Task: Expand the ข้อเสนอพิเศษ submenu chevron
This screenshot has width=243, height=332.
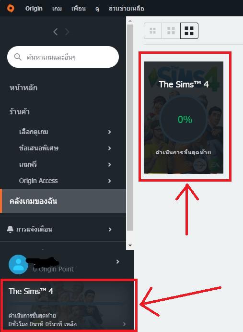Action: point(109,148)
